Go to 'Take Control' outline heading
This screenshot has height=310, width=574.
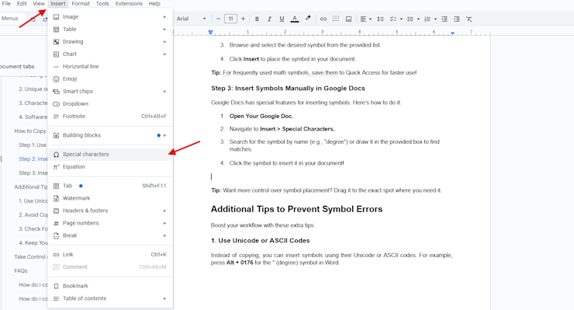(30, 257)
